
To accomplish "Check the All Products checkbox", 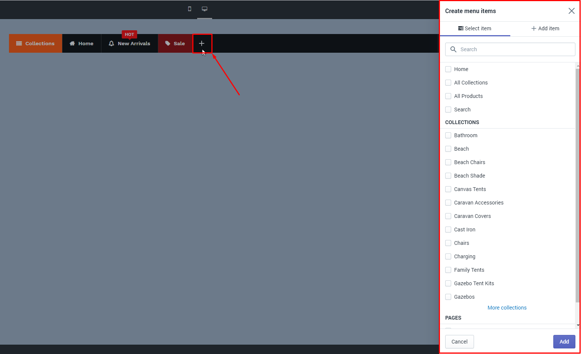I will coord(448,96).
